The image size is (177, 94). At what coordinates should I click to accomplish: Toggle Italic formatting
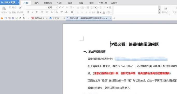[33, 12]
